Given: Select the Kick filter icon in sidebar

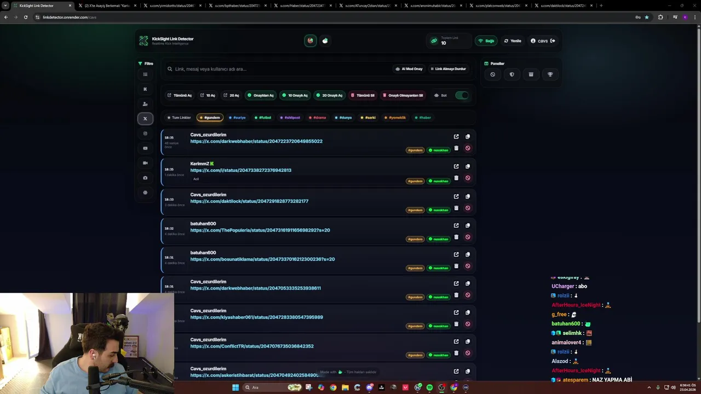Looking at the screenshot, I should [145, 89].
